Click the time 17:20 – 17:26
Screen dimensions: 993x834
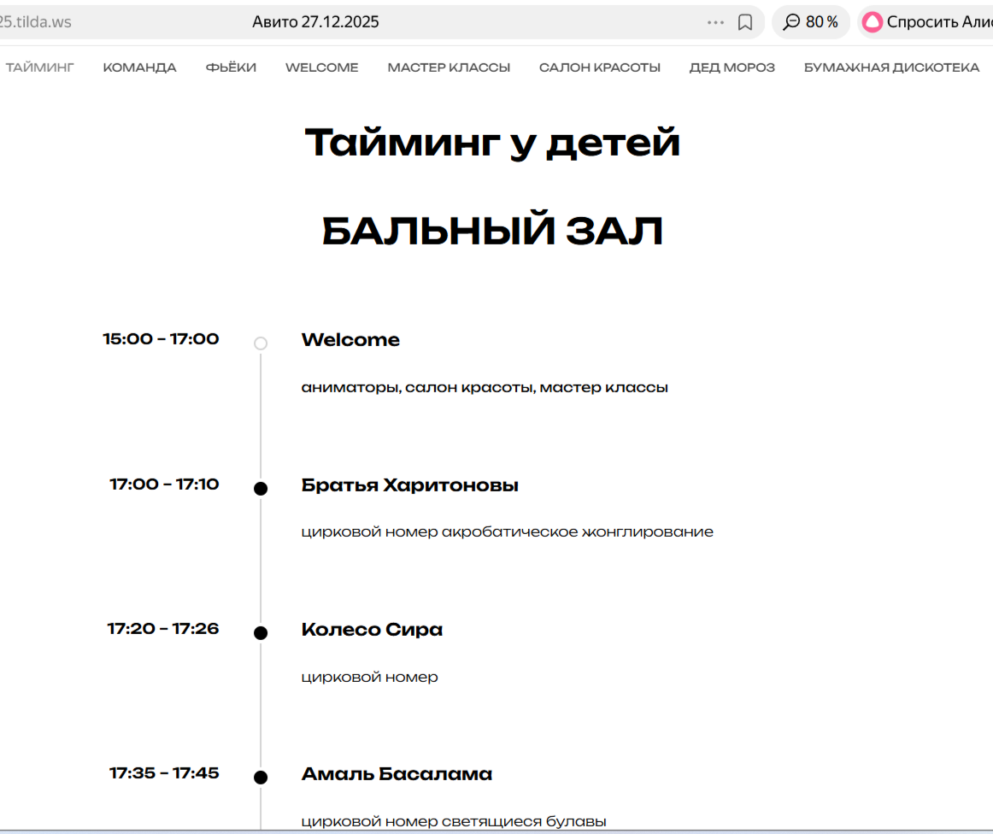click(162, 628)
